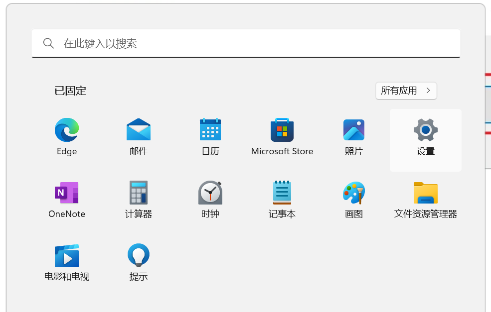Launch the 照片 photos app
This screenshot has height=312, width=491.
tap(354, 130)
